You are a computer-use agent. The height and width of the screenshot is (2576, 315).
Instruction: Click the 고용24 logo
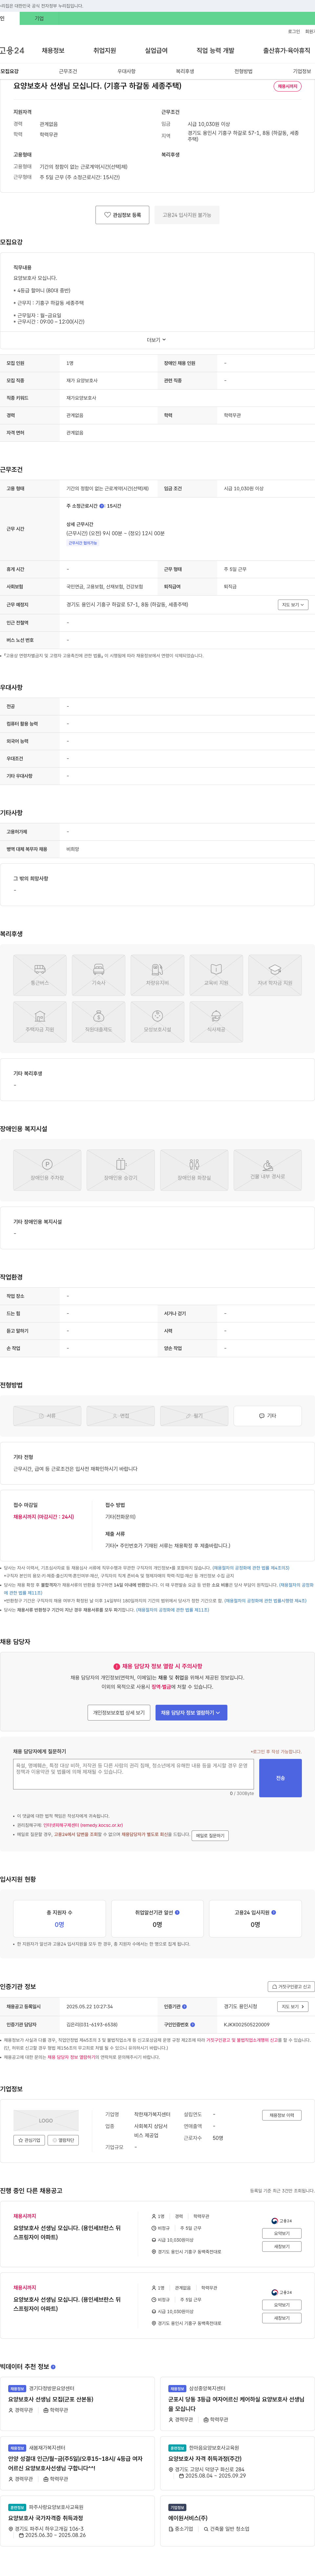pos(12,50)
